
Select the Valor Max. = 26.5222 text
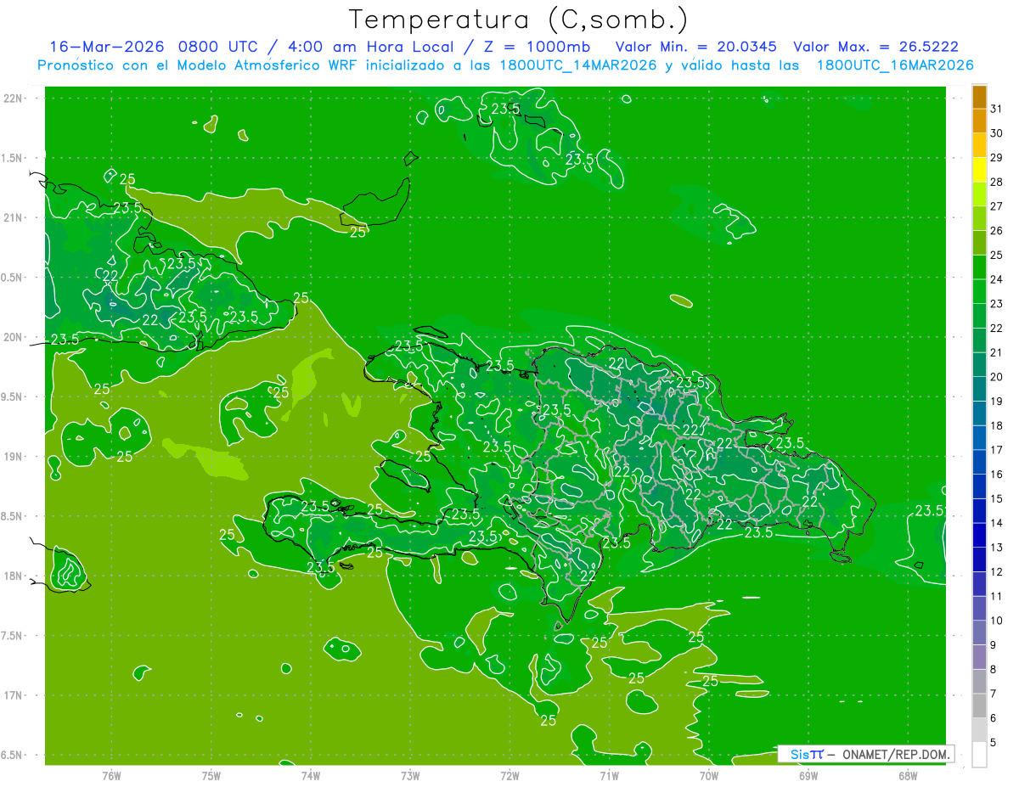[x=875, y=47]
